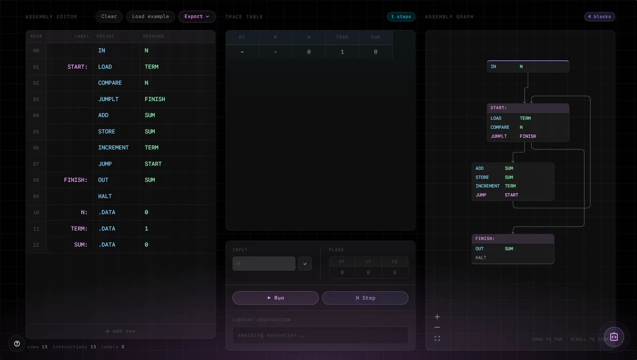Edit the operand value 1 in row 11
Image resolution: width=637 pixels, height=360 pixels.
[146, 229]
